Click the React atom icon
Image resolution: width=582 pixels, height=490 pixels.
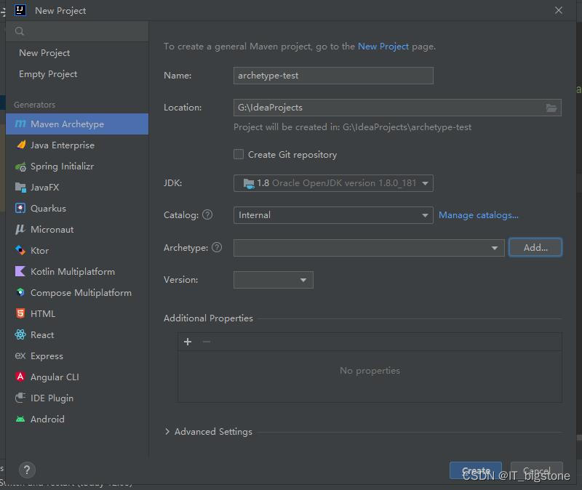20,334
